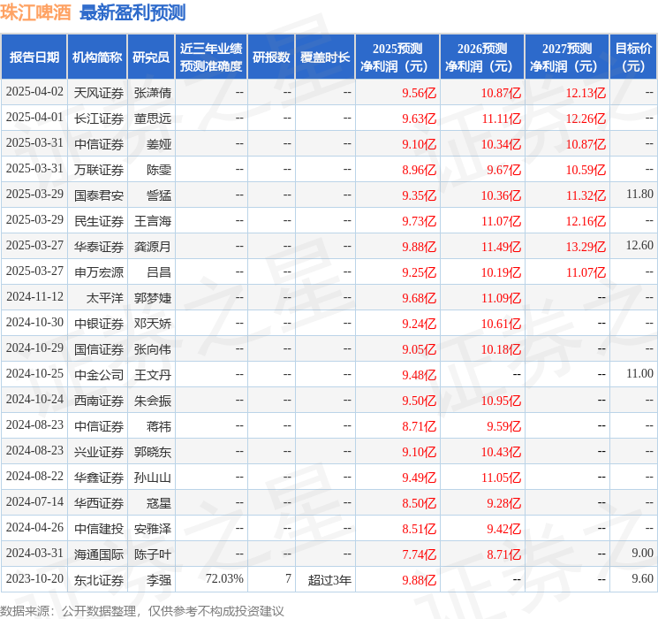
Task: Click 12.13亿 in the 2027 column
Action: [586, 93]
